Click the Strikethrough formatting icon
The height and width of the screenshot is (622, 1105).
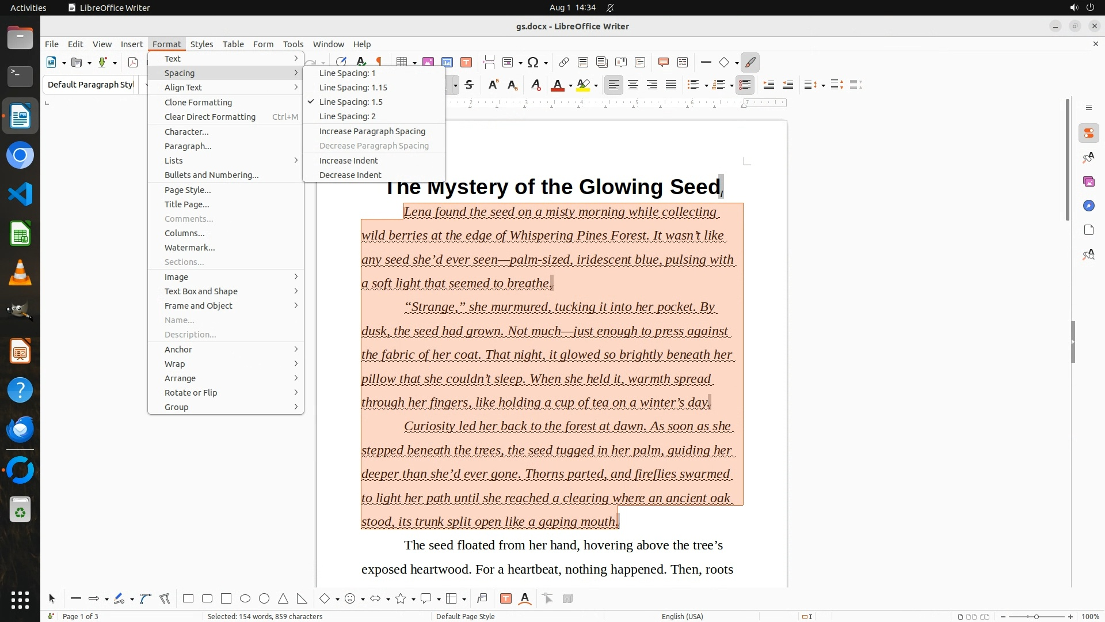click(469, 85)
